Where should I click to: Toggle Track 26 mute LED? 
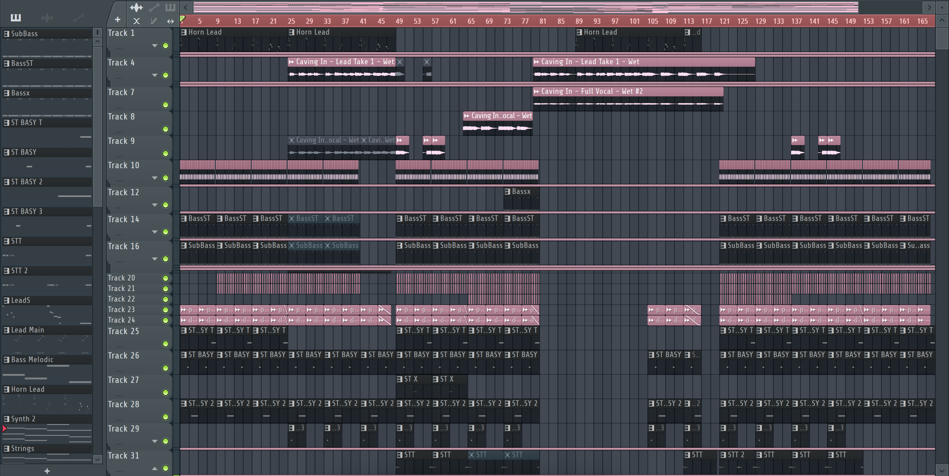pos(166,368)
